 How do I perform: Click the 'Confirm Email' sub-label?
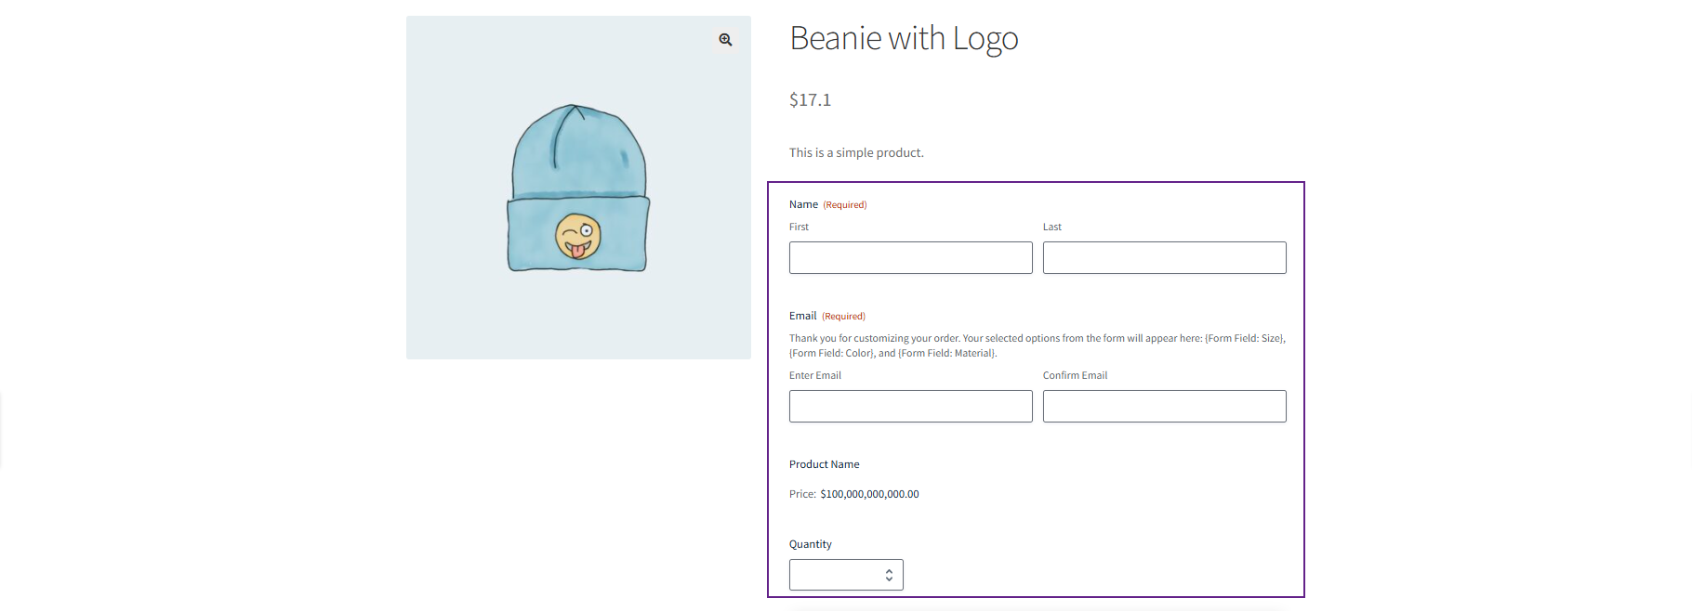(x=1075, y=376)
